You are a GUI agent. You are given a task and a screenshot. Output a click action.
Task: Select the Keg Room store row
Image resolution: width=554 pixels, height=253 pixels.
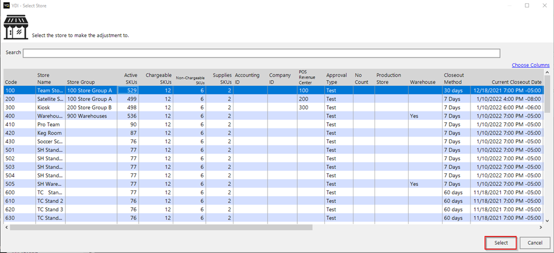pyautogui.click(x=50, y=132)
